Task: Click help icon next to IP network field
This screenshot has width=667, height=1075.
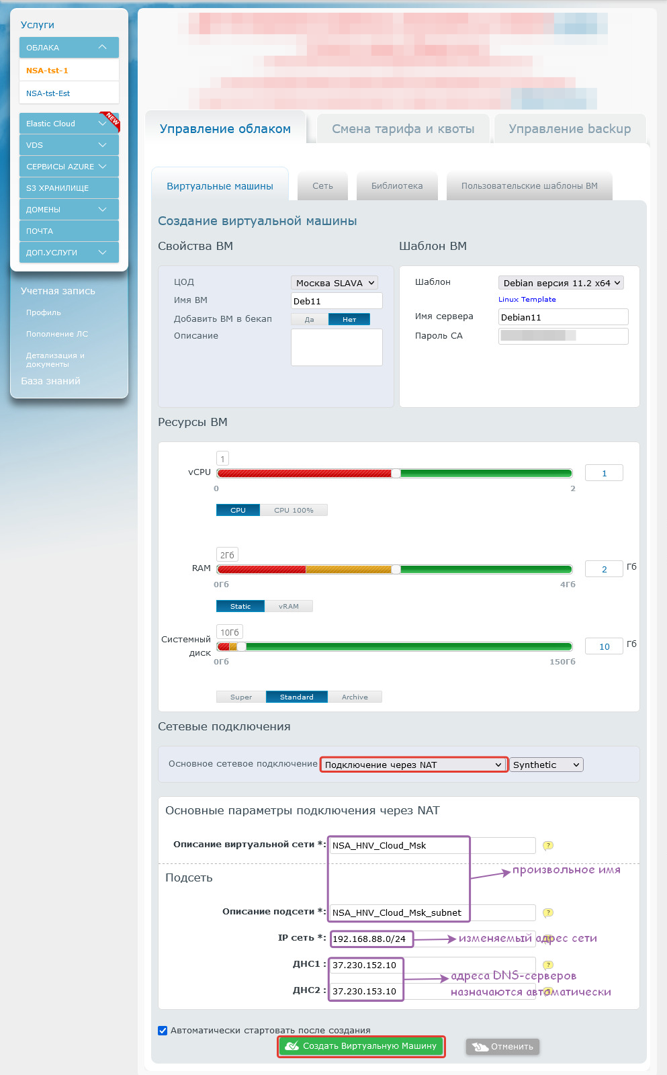Action: 548,939
